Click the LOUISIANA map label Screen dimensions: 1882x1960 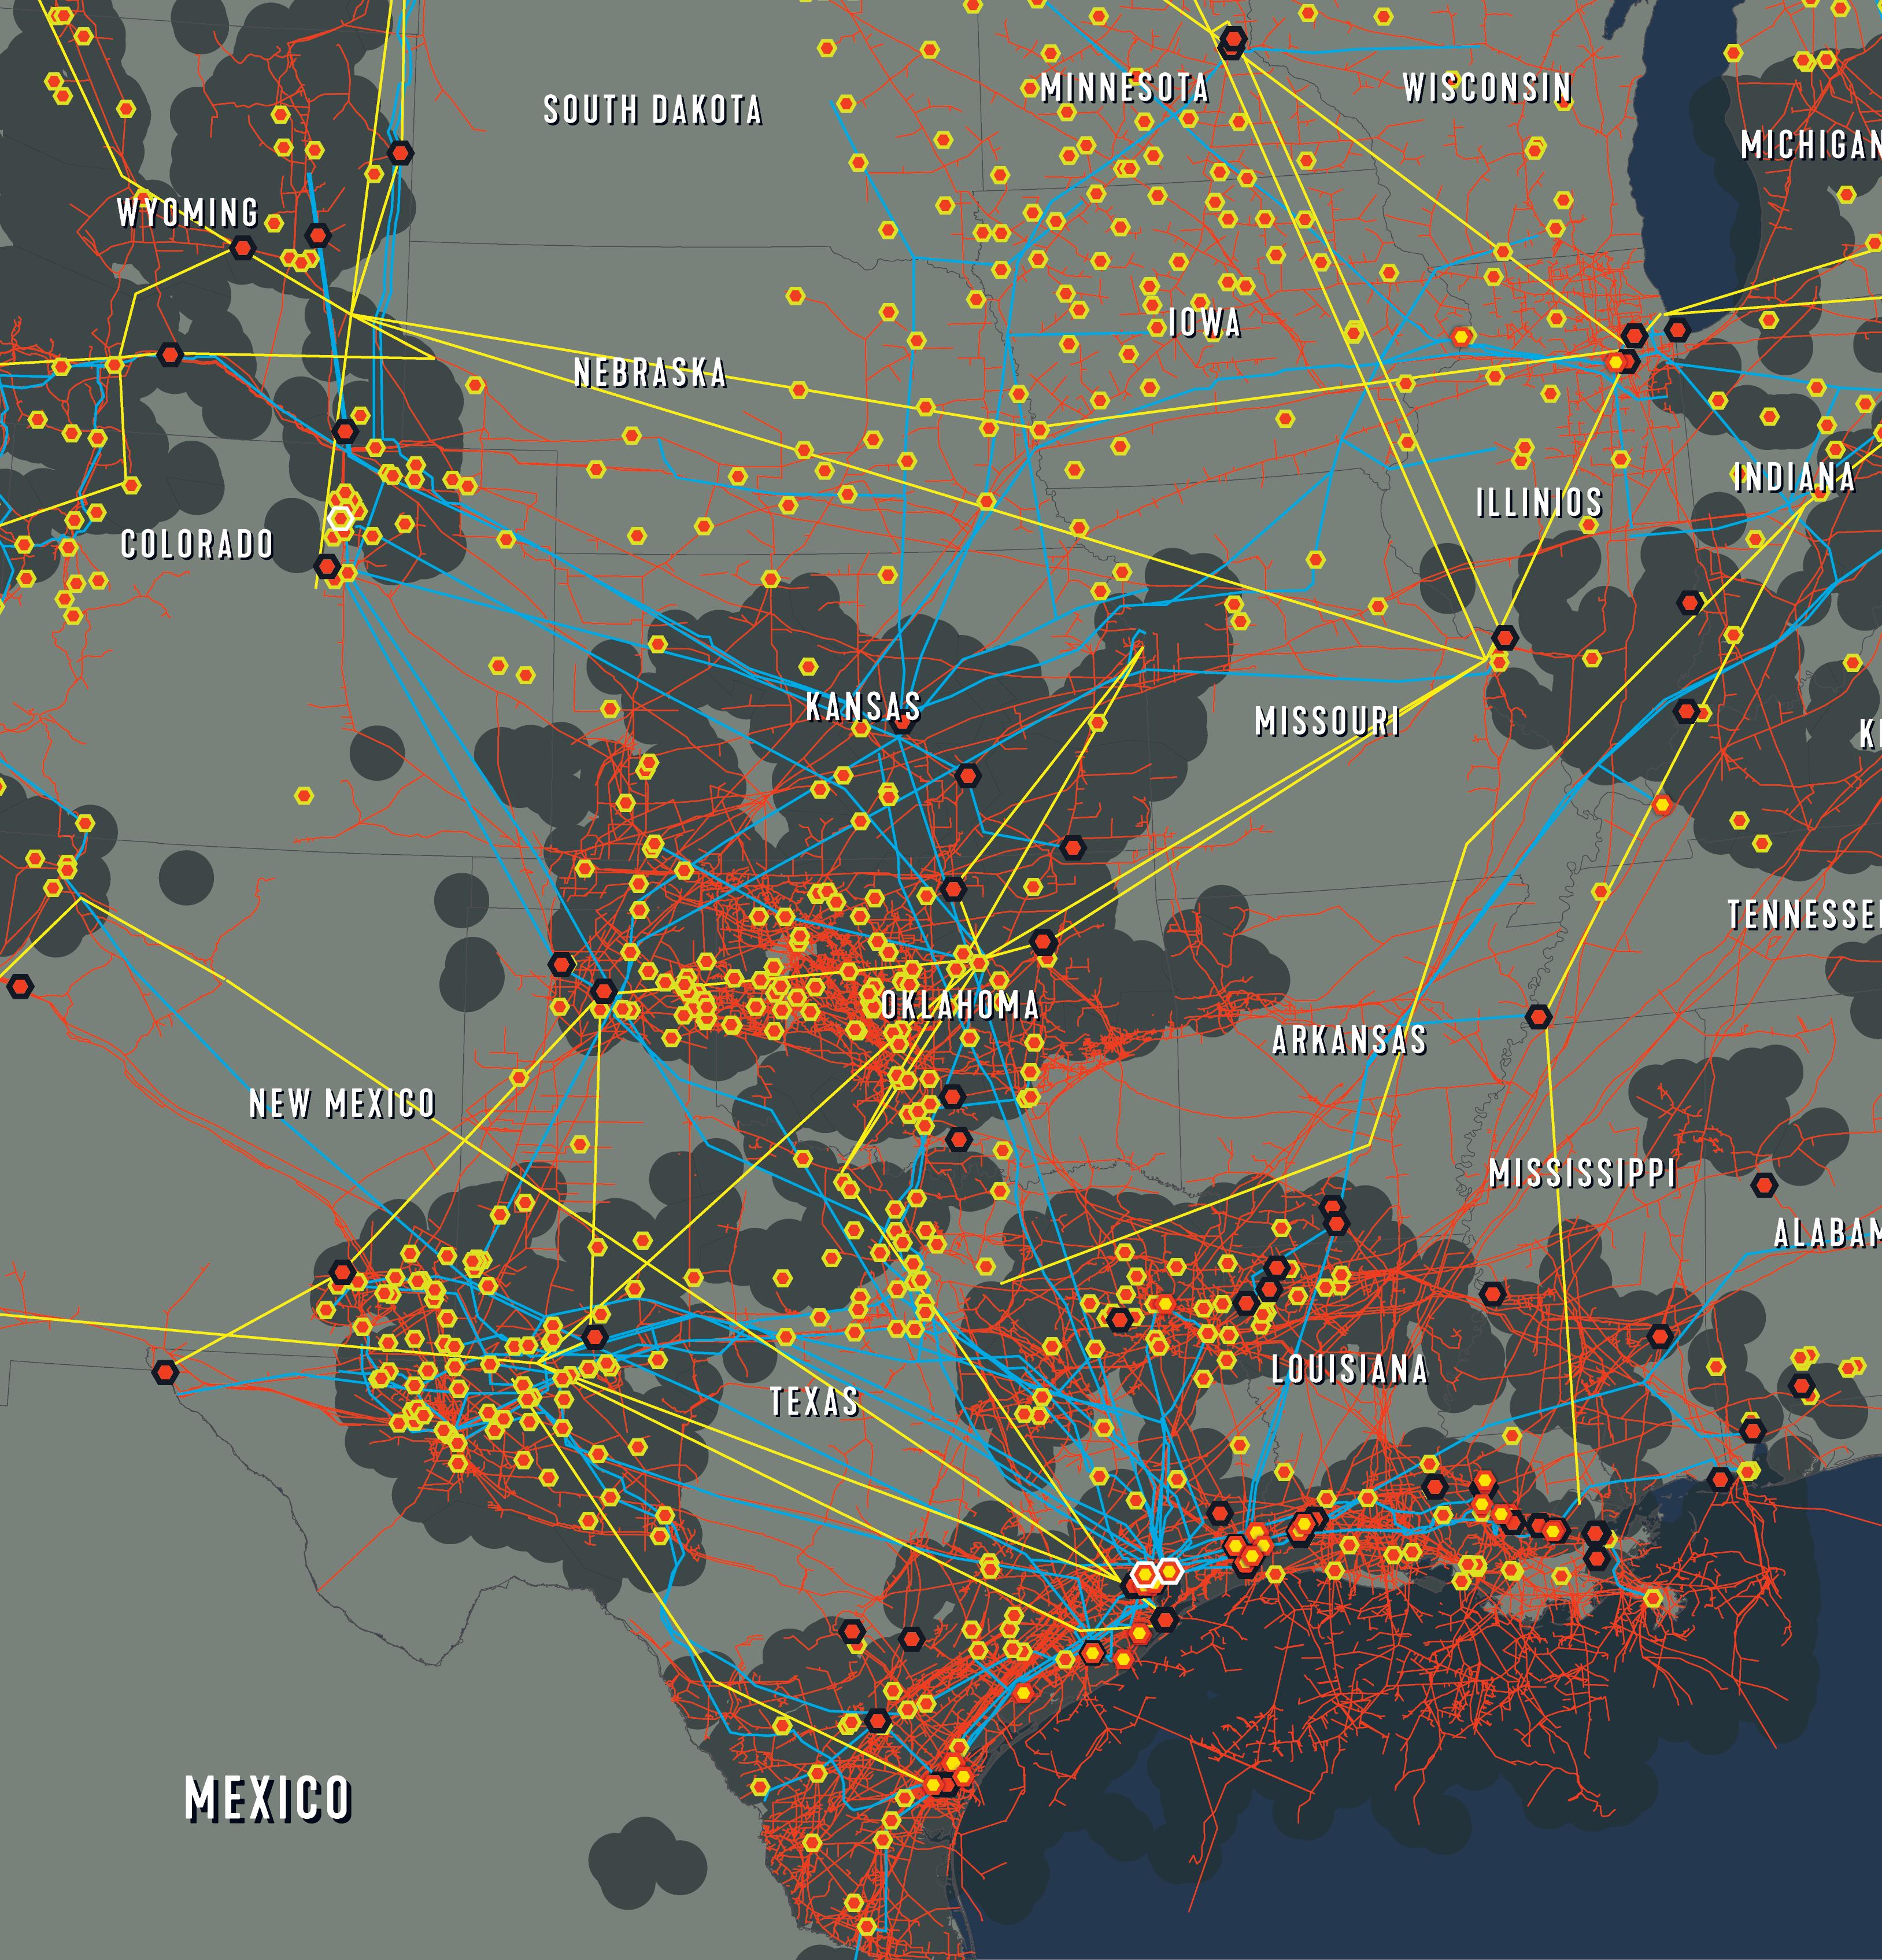pyautogui.click(x=1349, y=1370)
